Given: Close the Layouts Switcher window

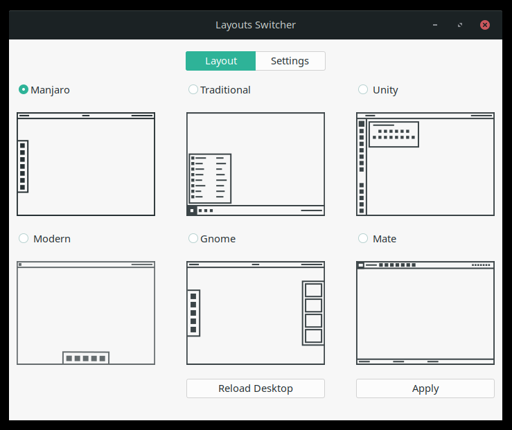Looking at the screenshot, I should click(485, 25).
